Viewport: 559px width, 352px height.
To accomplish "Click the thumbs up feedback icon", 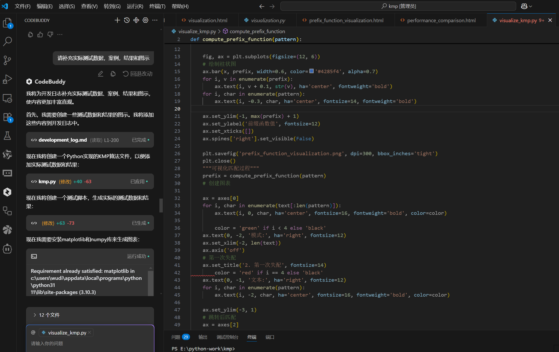I will (x=40, y=34).
